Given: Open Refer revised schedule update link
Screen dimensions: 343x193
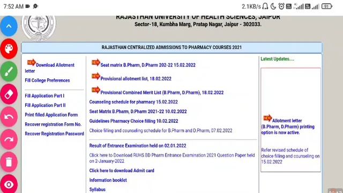Looking at the screenshot, I should click(x=290, y=156).
